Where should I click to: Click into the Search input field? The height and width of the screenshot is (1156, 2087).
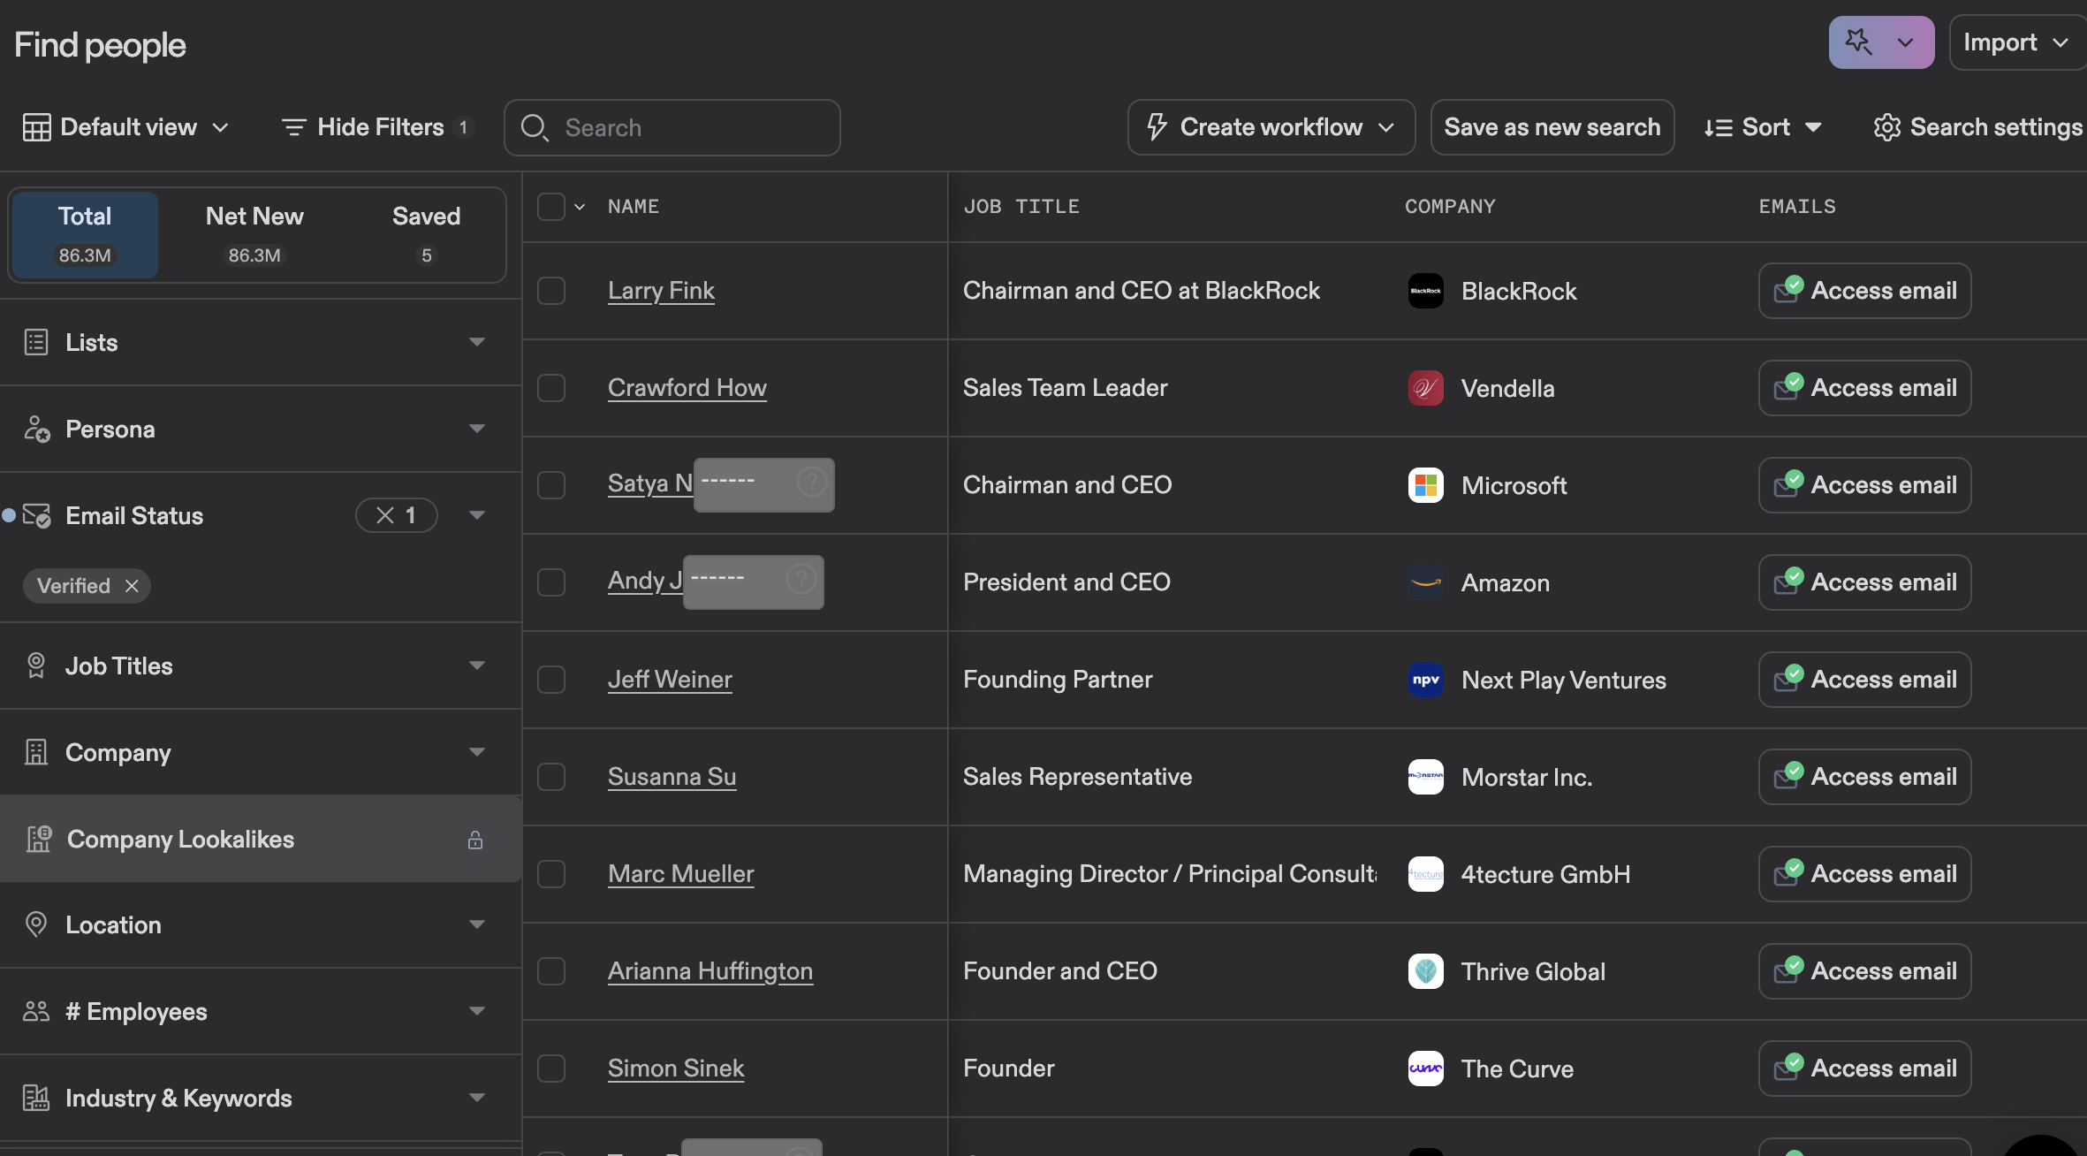click(672, 128)
